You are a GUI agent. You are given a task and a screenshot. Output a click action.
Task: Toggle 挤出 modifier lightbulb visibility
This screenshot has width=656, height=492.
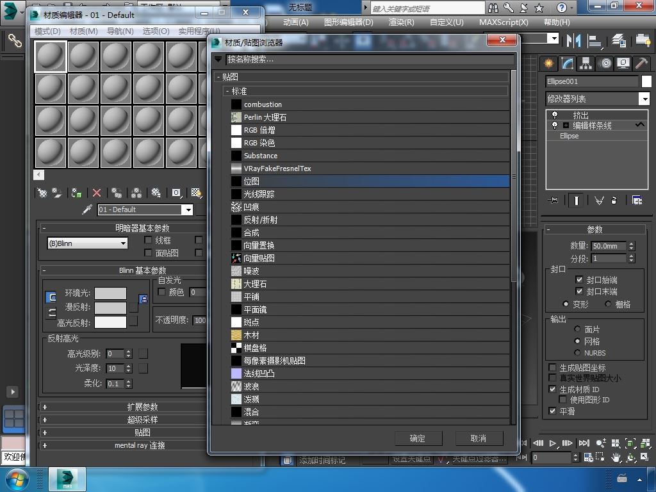point(555,115)
